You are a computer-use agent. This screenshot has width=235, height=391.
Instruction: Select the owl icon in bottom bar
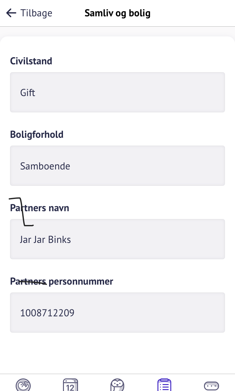[118, 385]
